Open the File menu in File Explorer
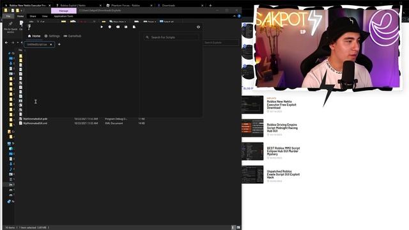This screenshot has height=230, width=409. [8, 16]
